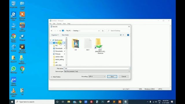This screenshot has height=104, width=185.
Task: Open the Notepad View menu
Action: (64, 24)
